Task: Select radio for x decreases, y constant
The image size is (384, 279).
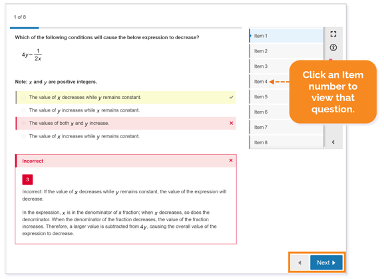Action: 23,98
